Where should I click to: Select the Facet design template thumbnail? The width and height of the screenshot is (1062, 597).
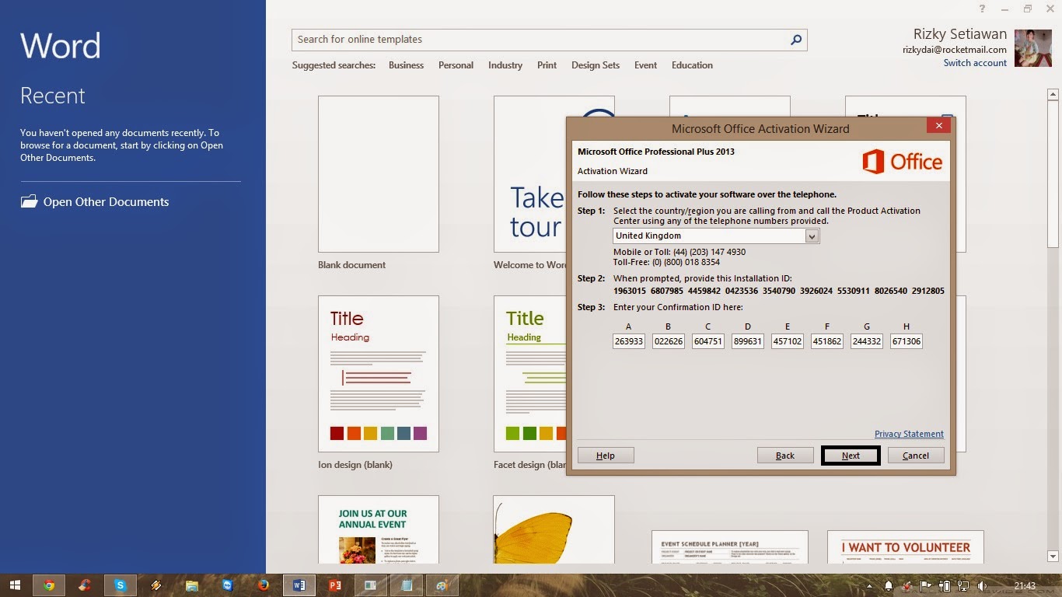coord(530,374)
